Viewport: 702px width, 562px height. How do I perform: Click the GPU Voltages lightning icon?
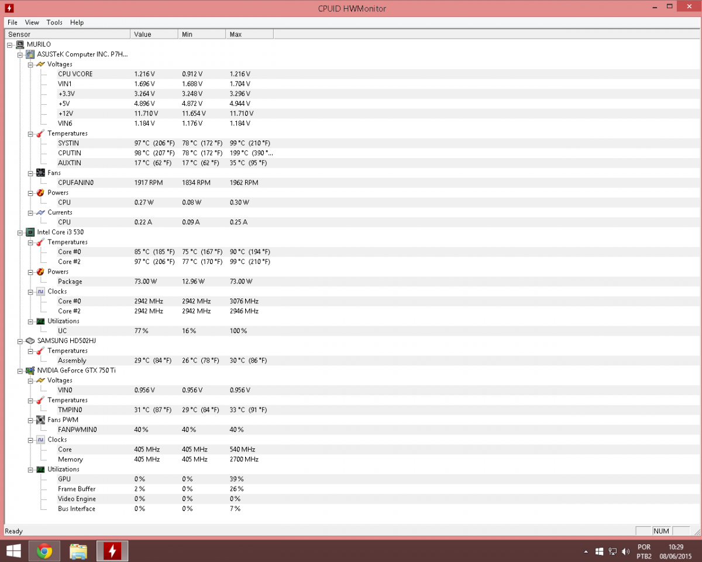pos(40,381)
